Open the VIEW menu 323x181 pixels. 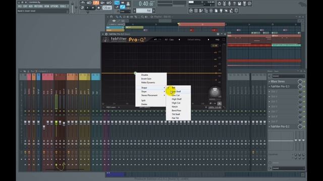(x=47, y=7)
